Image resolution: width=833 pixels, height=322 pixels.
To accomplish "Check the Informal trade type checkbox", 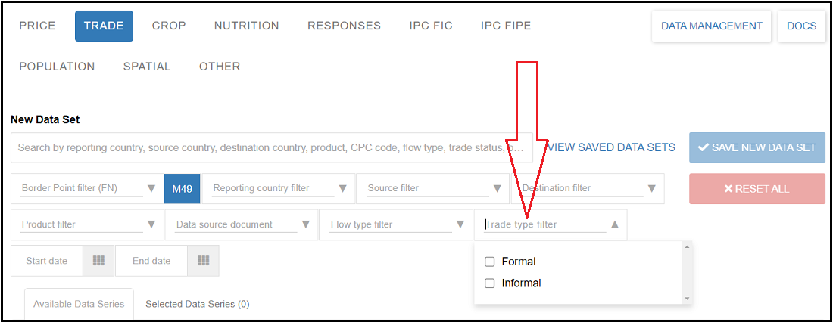I will (x=490, y=283).
